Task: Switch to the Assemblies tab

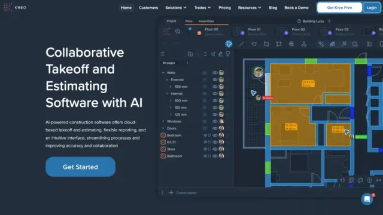Action: click(x=206, y=21)
